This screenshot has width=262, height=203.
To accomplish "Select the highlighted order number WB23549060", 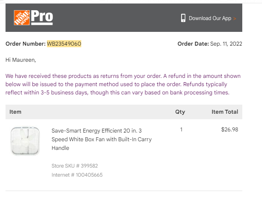I will [64, 44].
